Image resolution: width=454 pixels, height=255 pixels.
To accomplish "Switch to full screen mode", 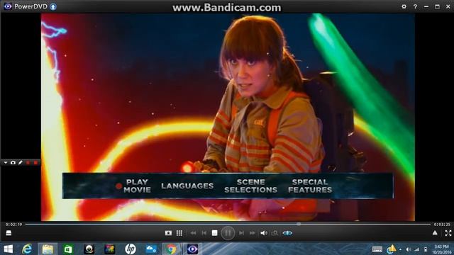I will click(x=448, y=233).
